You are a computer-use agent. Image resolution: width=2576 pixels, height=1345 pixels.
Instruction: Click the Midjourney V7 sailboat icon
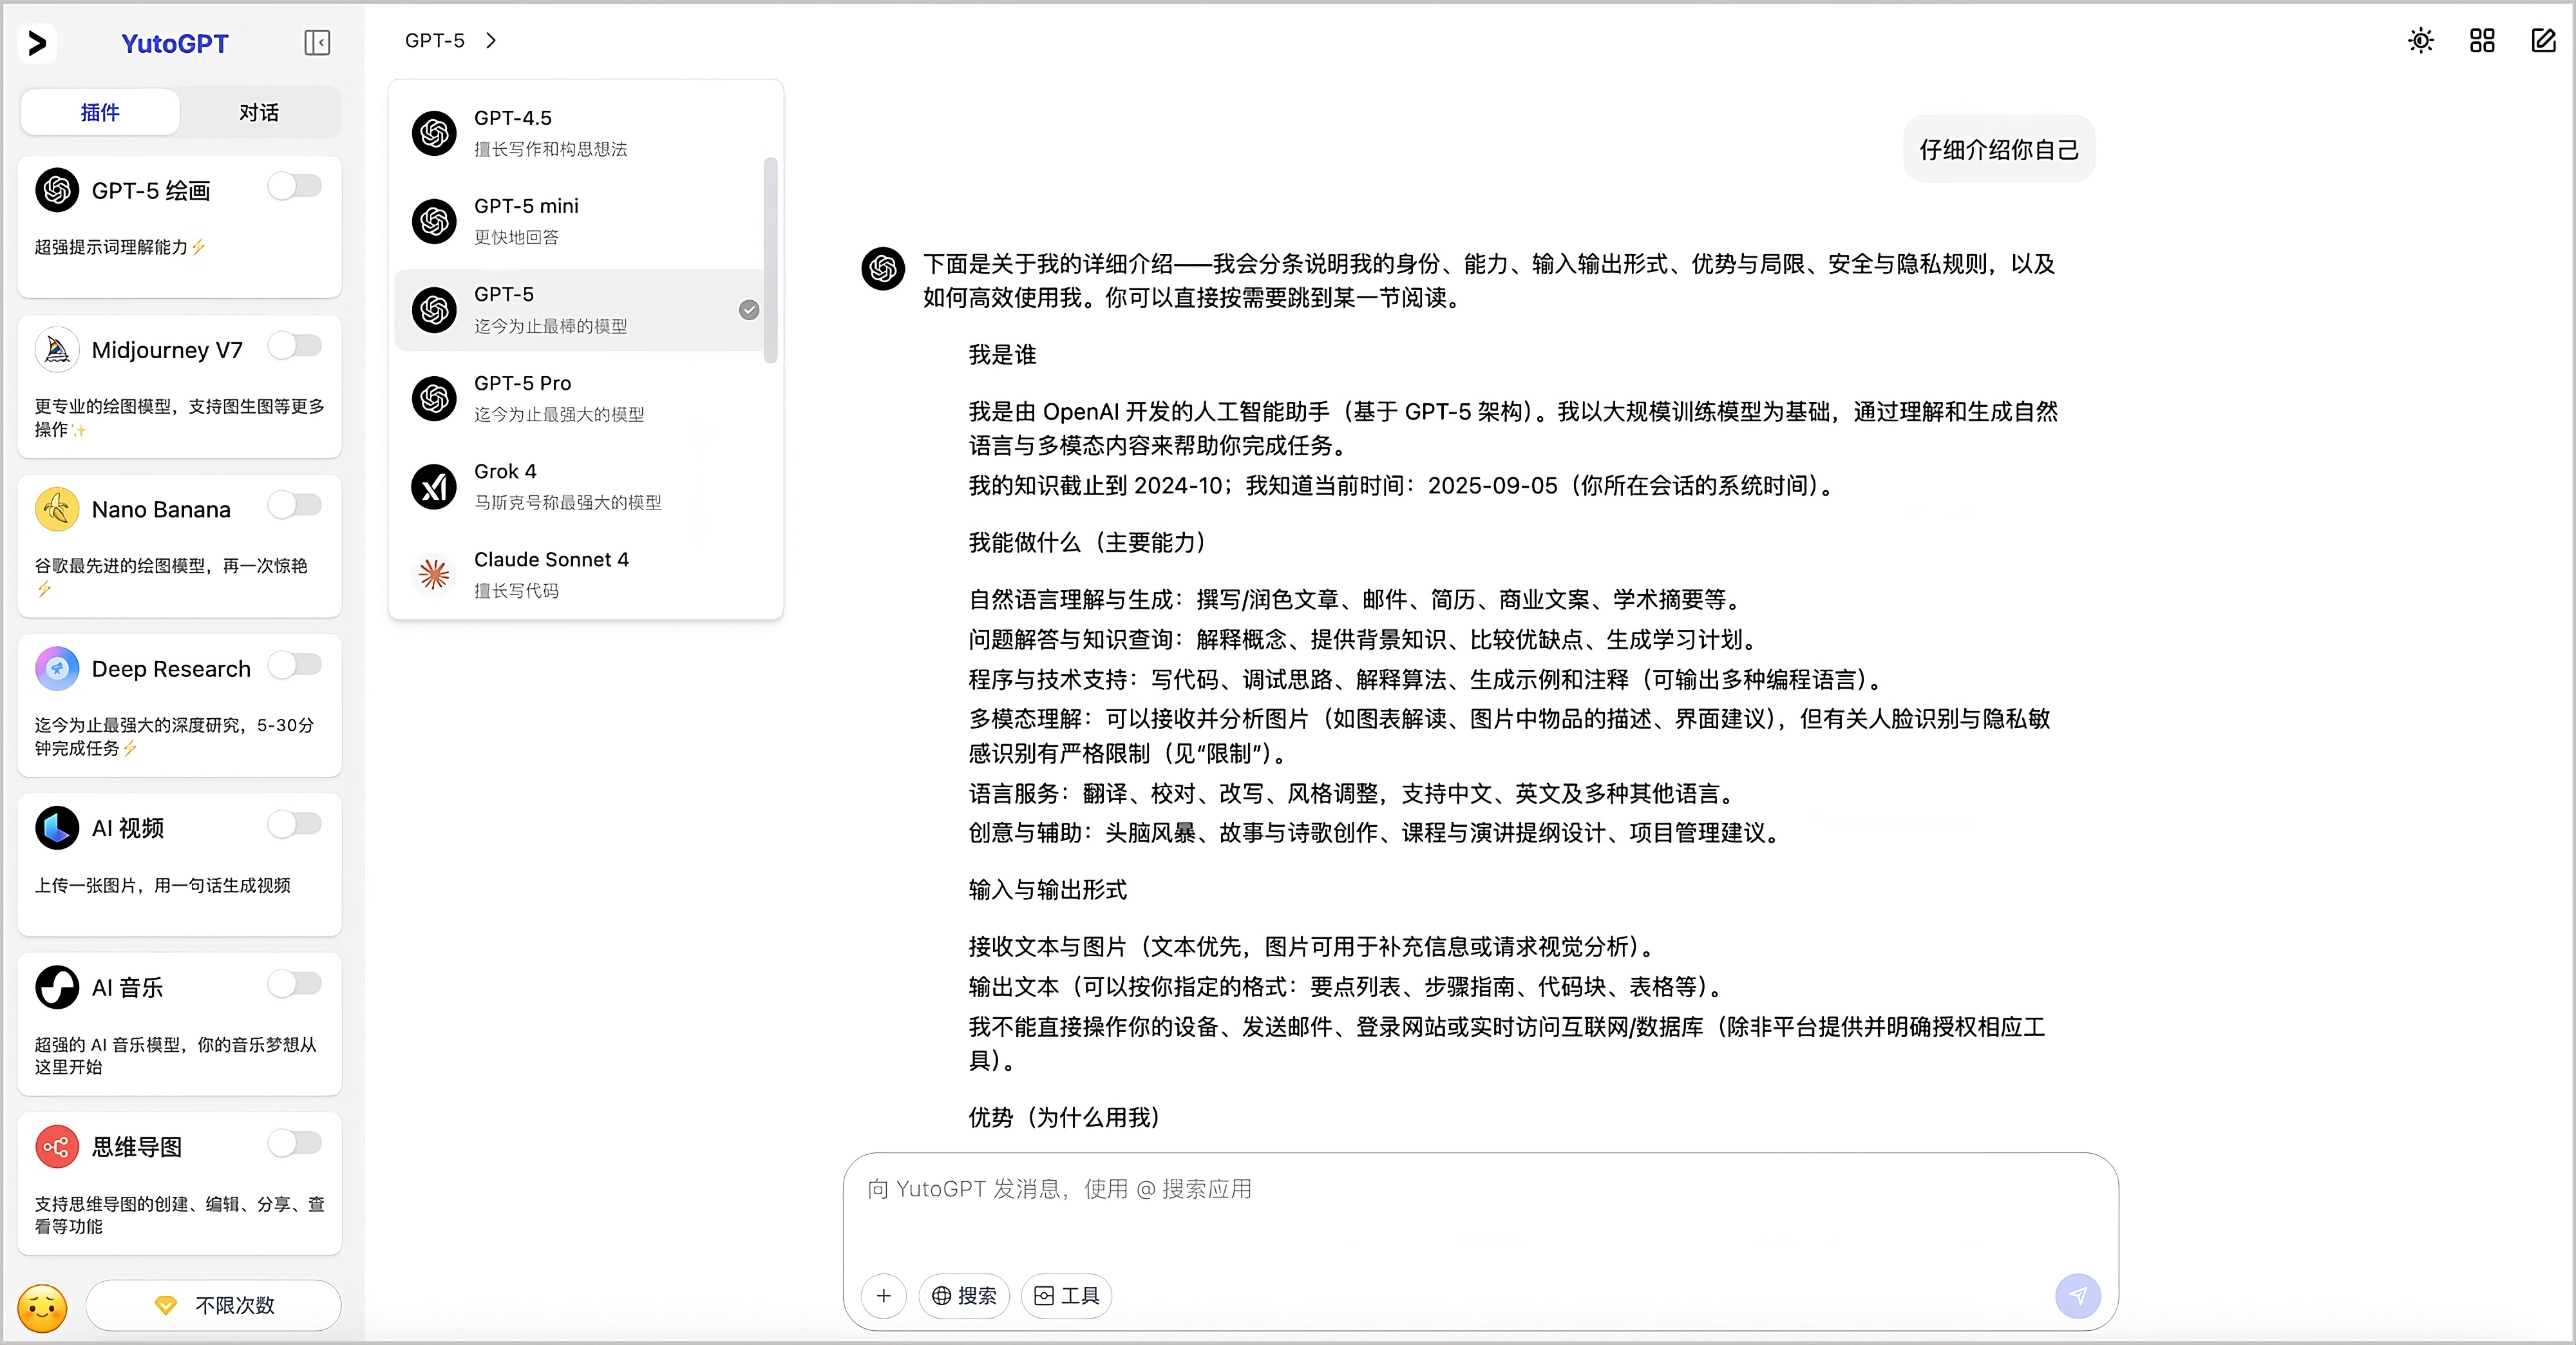(57, 349)
